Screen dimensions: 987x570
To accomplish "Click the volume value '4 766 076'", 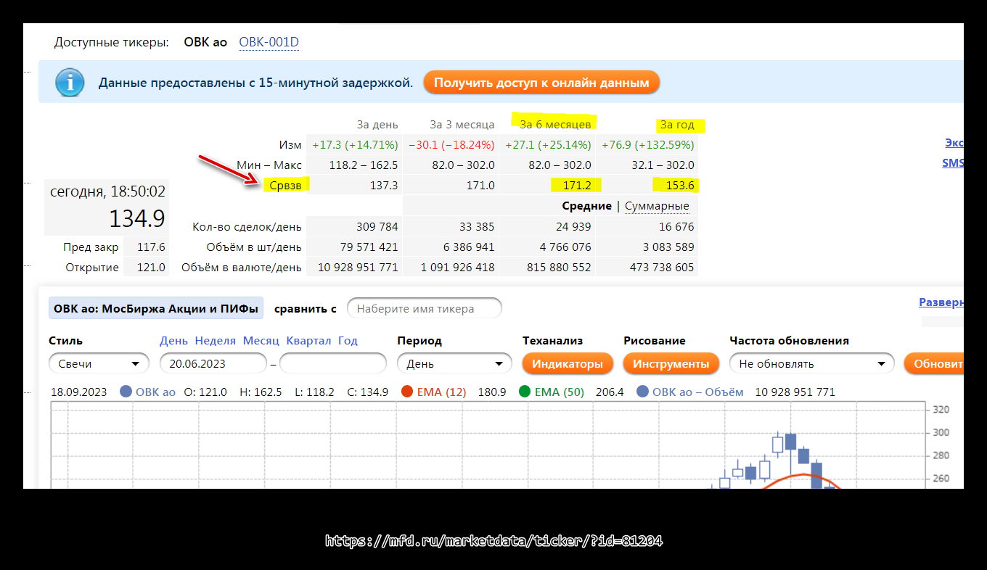I will pyautogui.click(x=566, y=247).
